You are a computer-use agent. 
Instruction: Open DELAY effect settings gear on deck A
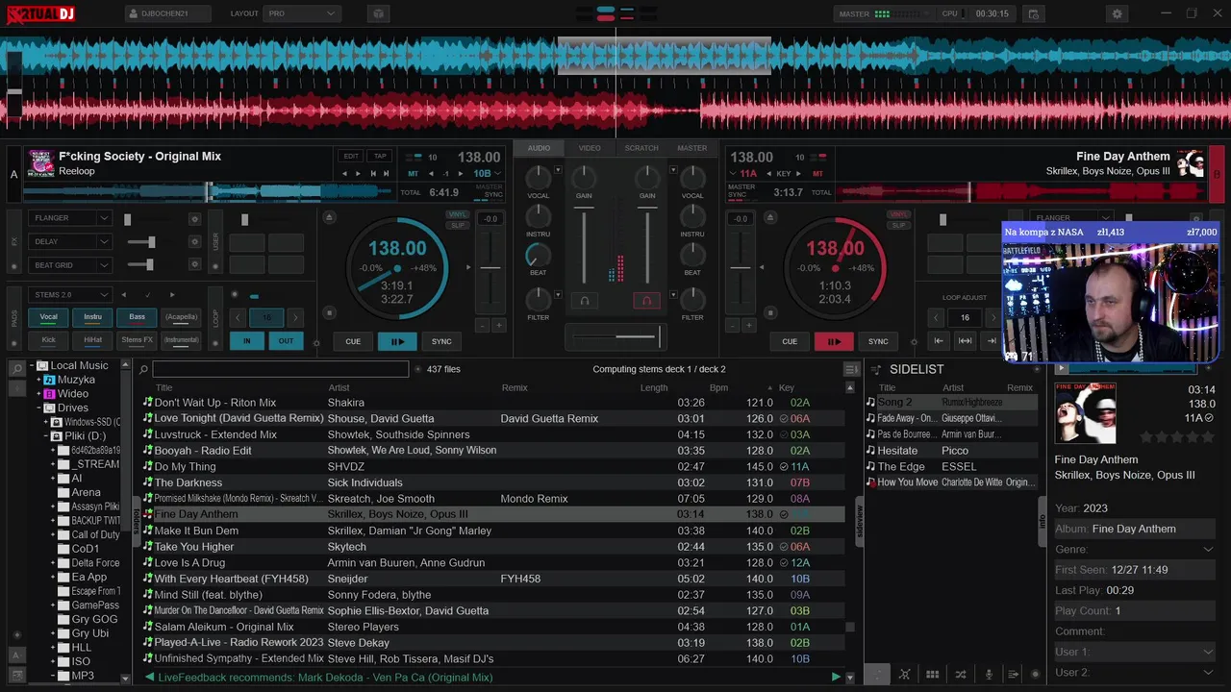pyautogui.click(x=195, y=241)
